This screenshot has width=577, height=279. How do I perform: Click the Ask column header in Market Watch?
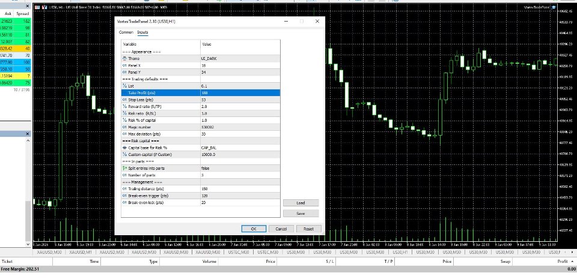pos(8,14)
